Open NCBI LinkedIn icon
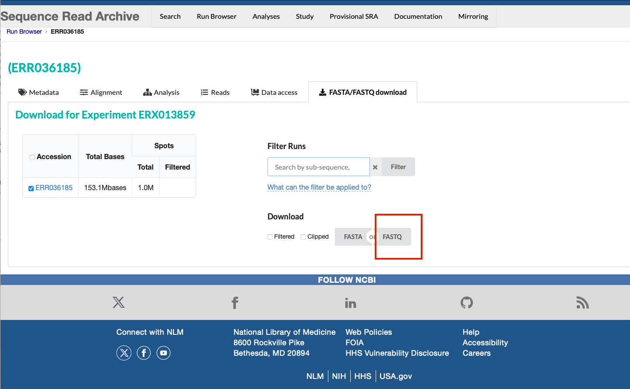 pyautogui.click(x=350, y=303)
